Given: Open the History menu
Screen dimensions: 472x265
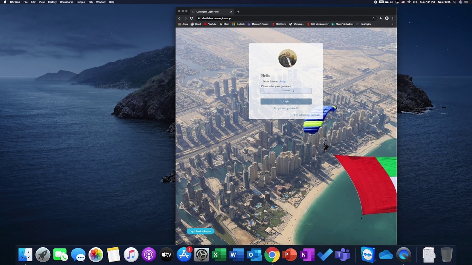Looking at the screenshot, I should 52,2.
